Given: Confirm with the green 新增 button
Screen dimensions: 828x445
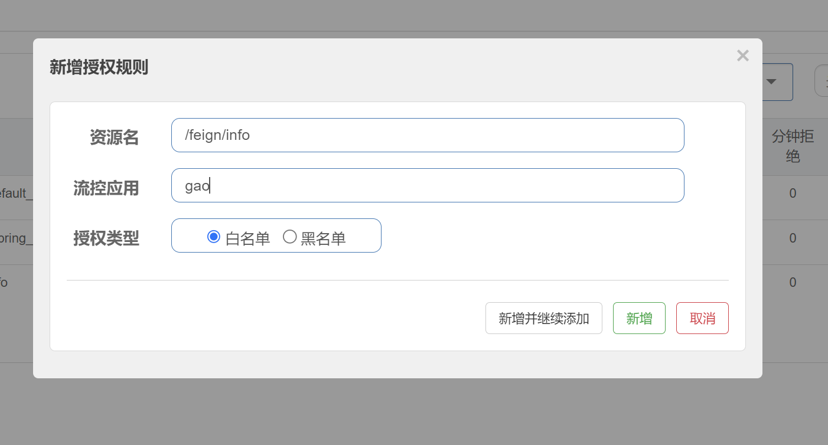Looking at the screenshot, I should (x=639, y=318).
